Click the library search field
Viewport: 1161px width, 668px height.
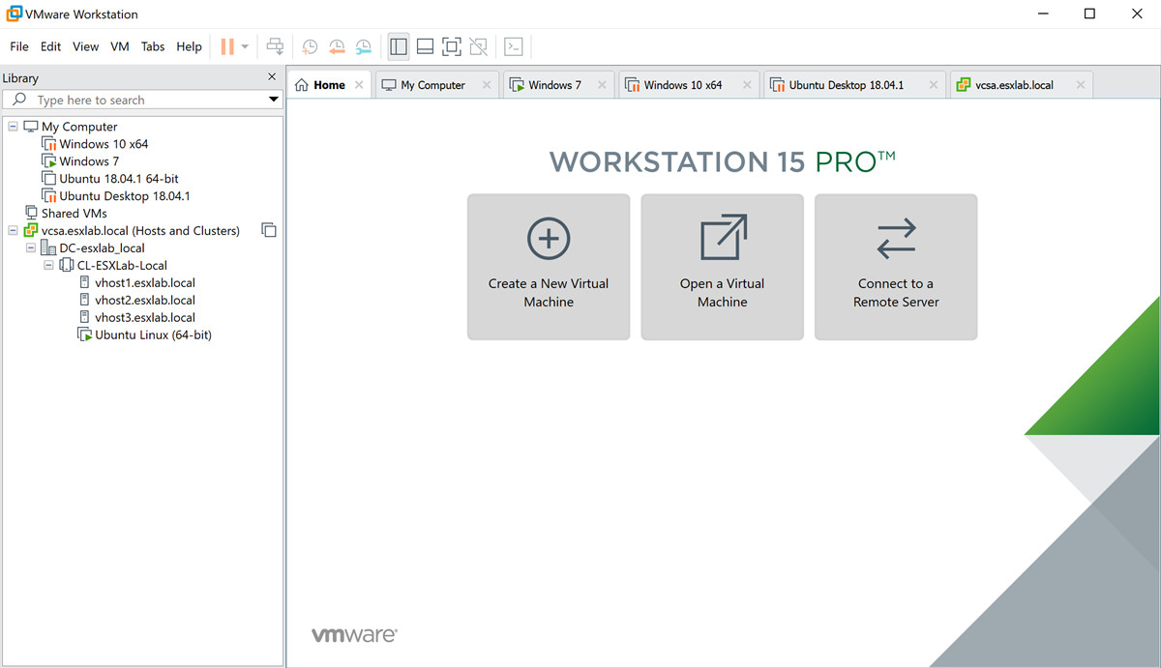[142, 100]
